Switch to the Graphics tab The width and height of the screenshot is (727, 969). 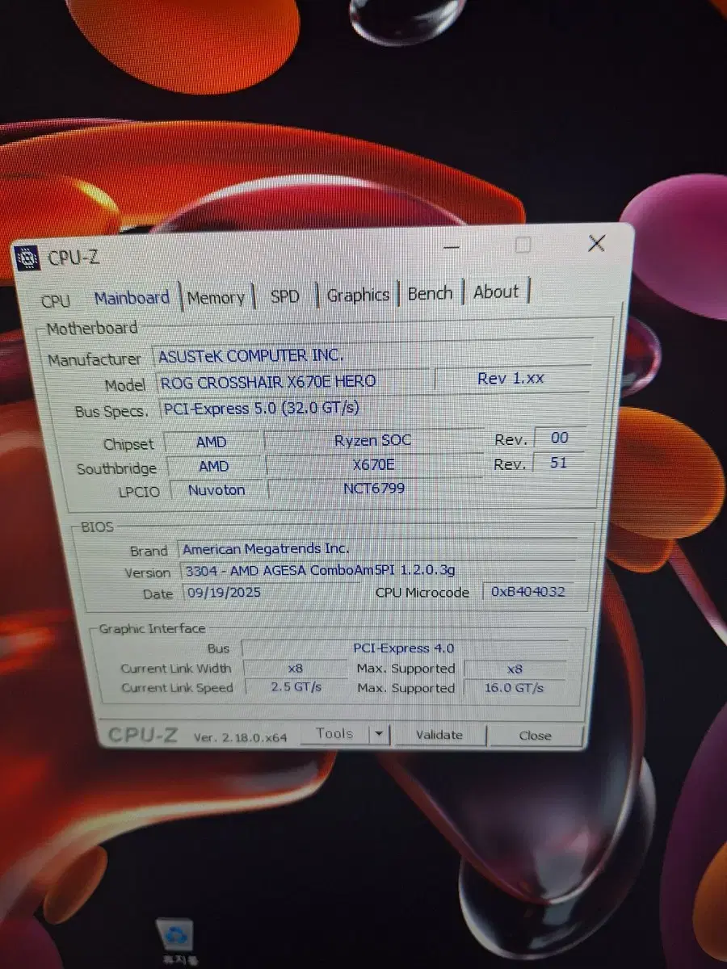click(x=358, y=295)
